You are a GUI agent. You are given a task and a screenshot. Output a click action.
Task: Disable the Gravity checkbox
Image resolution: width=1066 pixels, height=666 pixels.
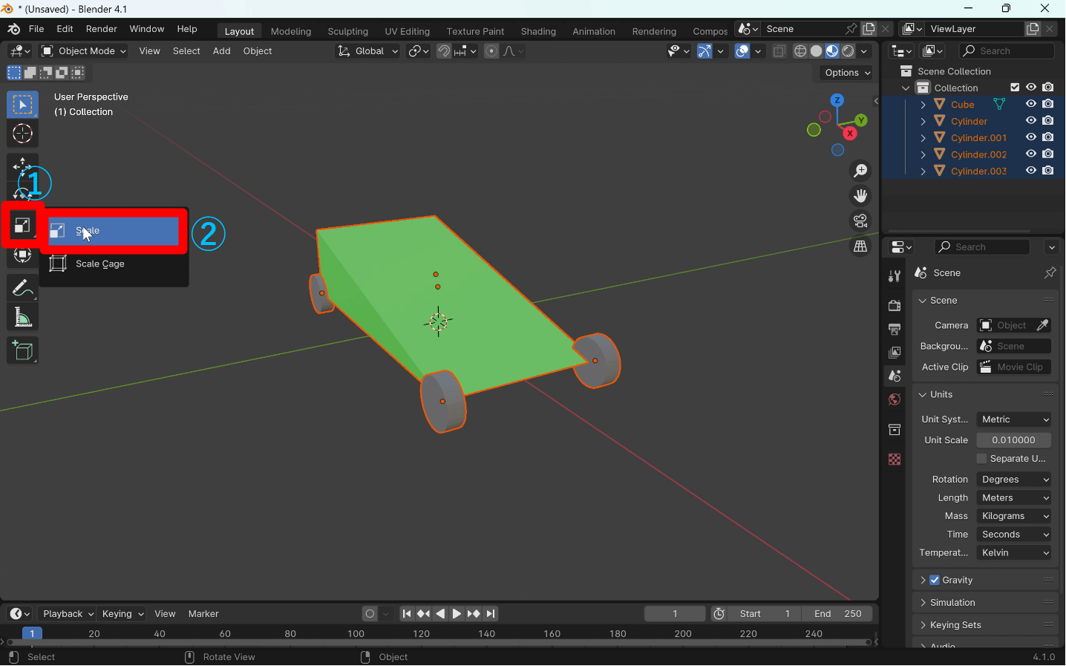(x=935, y=581)
